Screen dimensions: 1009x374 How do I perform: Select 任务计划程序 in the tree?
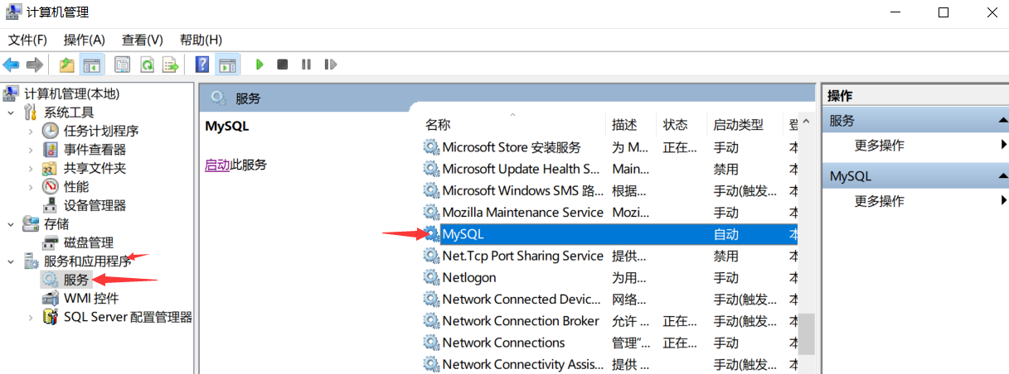[101, 131]
